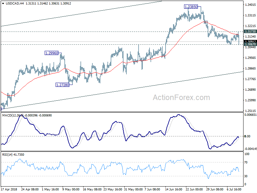
Task: Click the 6 Jul 16:00 time axis label
Action: (234, 189)
